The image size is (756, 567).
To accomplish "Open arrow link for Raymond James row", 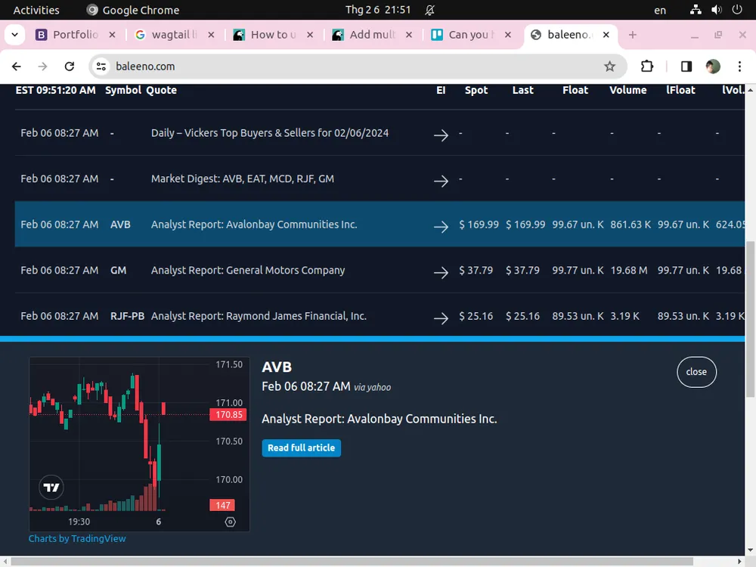I will click(441, 318).
